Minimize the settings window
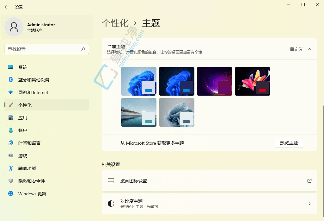The image size is (324, 221). point(289,4)
